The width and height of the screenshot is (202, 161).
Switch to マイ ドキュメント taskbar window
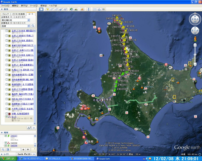(x=56, y=159)
